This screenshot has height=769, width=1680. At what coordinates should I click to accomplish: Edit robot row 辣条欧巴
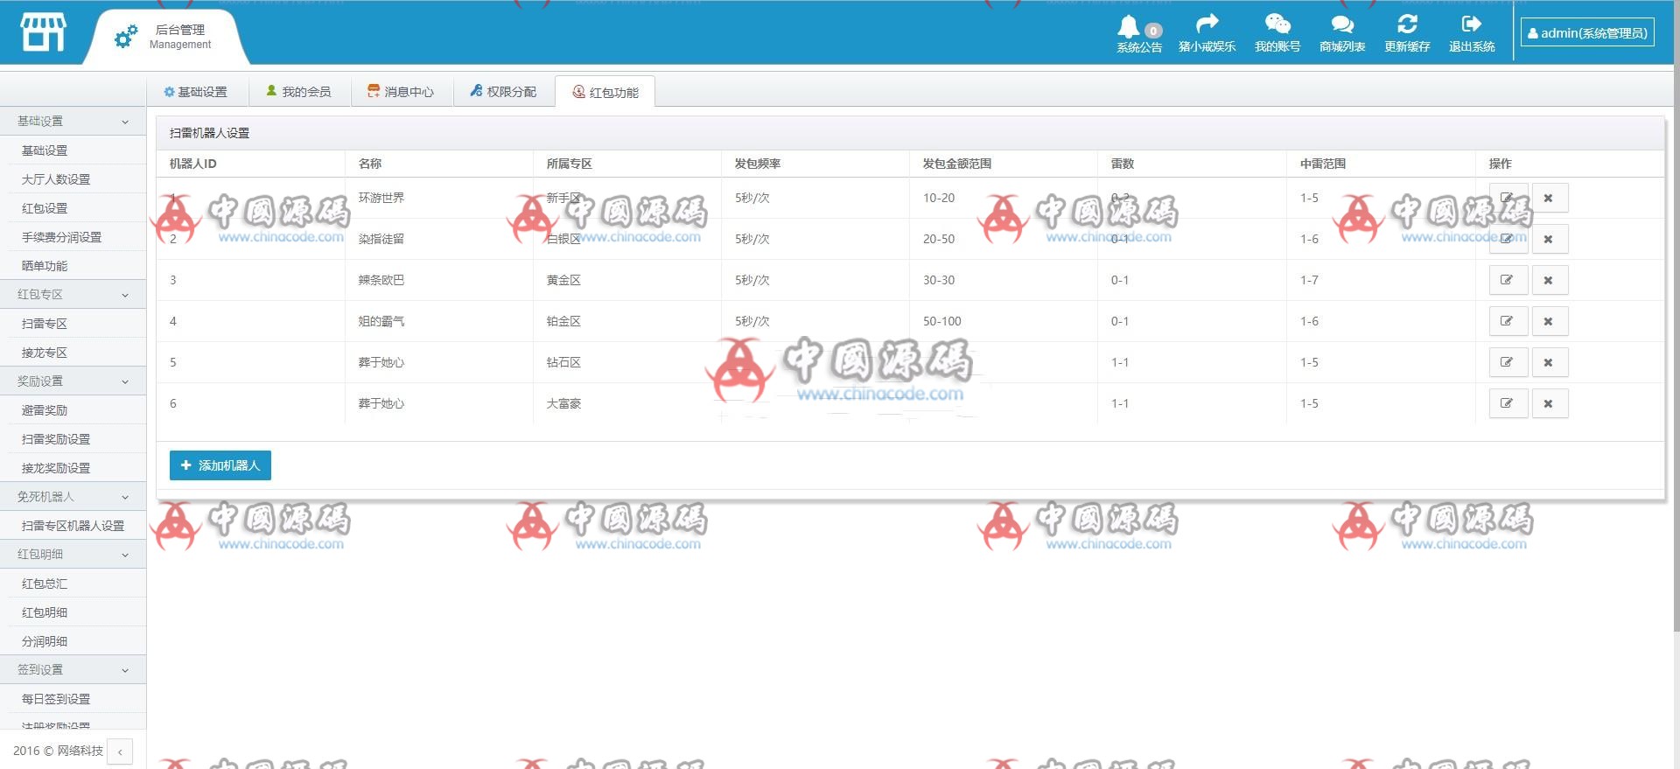1508,280
